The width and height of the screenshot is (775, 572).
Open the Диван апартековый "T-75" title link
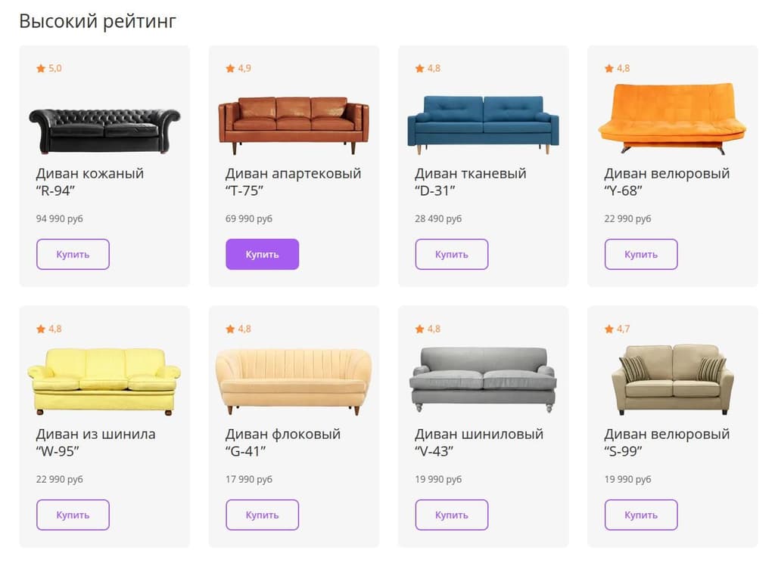[x=293, y=181]
